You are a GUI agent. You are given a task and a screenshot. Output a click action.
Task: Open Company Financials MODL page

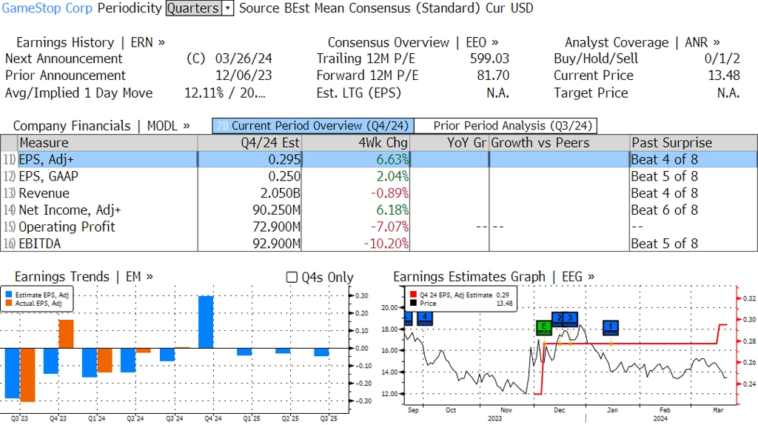pyautogui.click(x=101, y=126)
